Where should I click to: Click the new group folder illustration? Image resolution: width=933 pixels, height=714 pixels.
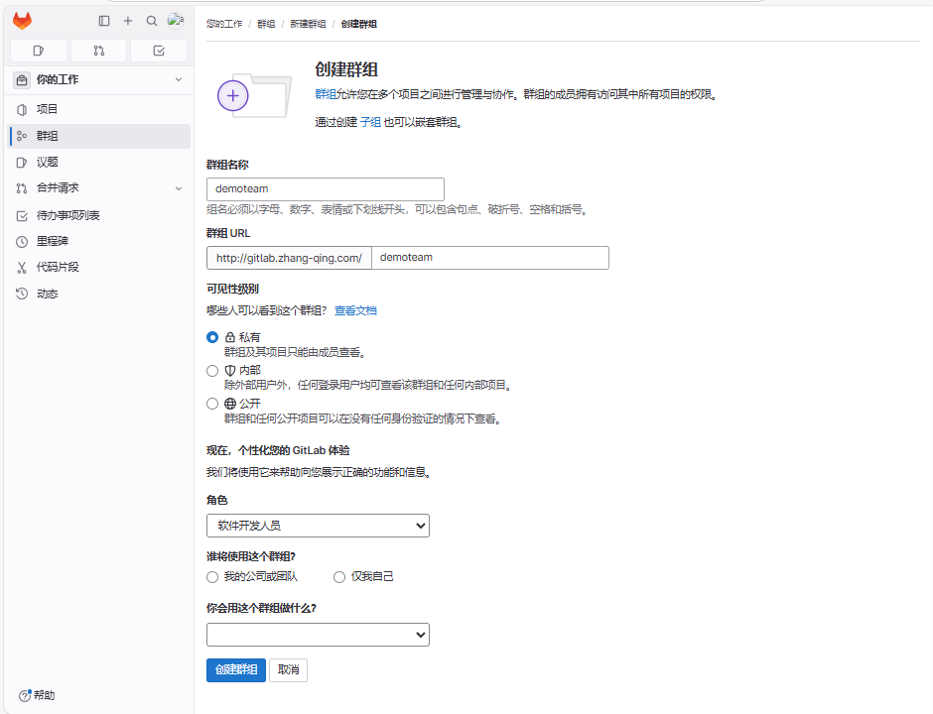255,95
